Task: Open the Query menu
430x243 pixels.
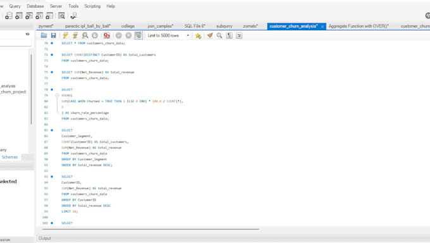Action: point(15,6)
